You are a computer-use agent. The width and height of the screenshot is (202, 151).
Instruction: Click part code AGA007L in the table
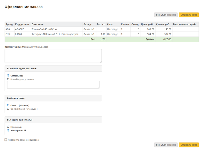20,29
